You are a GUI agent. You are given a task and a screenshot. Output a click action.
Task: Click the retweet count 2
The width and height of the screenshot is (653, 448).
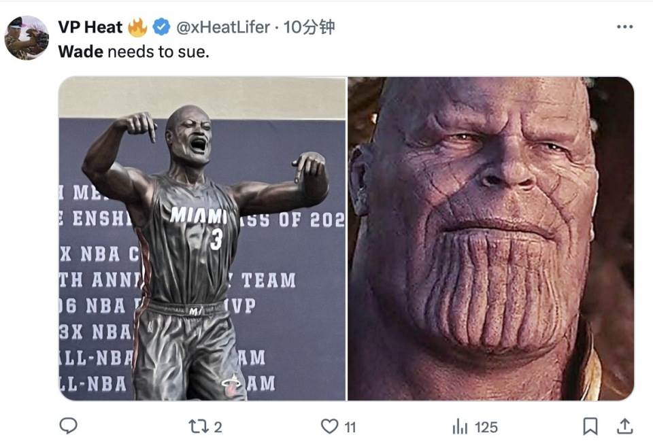point(218,427)
